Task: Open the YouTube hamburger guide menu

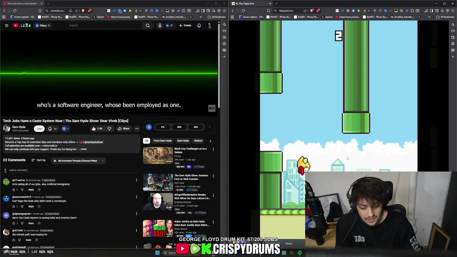Action: pyautogui.click(x=6, y=25)
